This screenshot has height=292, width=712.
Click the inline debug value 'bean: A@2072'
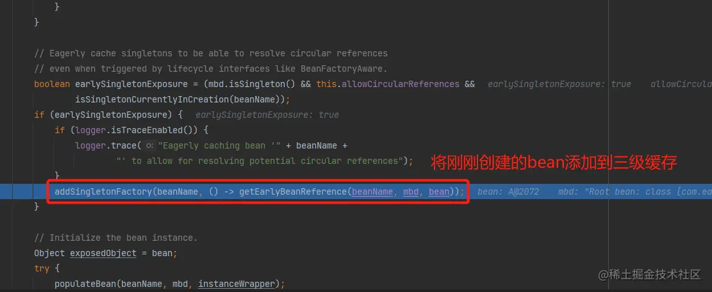(508, 191)
